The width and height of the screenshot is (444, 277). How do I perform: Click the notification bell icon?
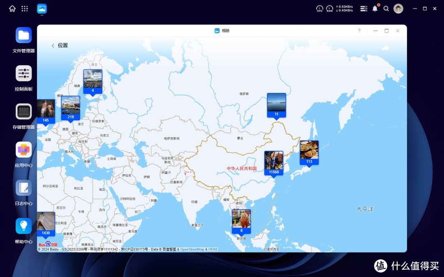tap(375, 9)
